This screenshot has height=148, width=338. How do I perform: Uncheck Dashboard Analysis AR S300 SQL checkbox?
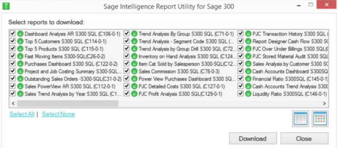pyautogui.click(x=13, y=33)
